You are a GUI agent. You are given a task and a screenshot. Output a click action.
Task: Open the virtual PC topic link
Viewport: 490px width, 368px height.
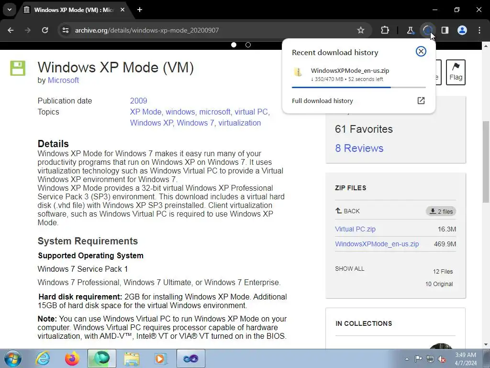(x=251, y=112)
